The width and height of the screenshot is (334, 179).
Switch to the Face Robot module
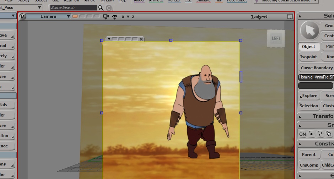click(x=237, y=1)
